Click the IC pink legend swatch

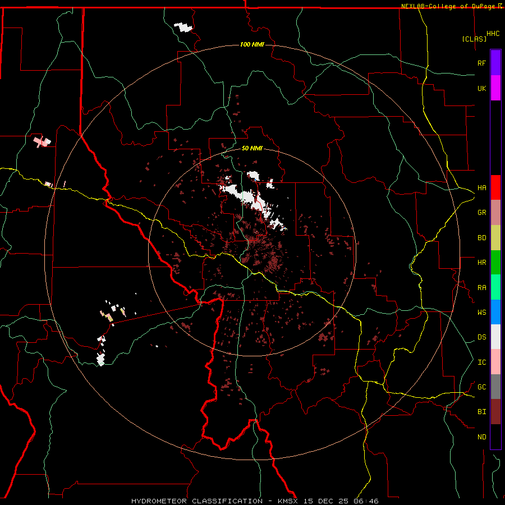495,362
